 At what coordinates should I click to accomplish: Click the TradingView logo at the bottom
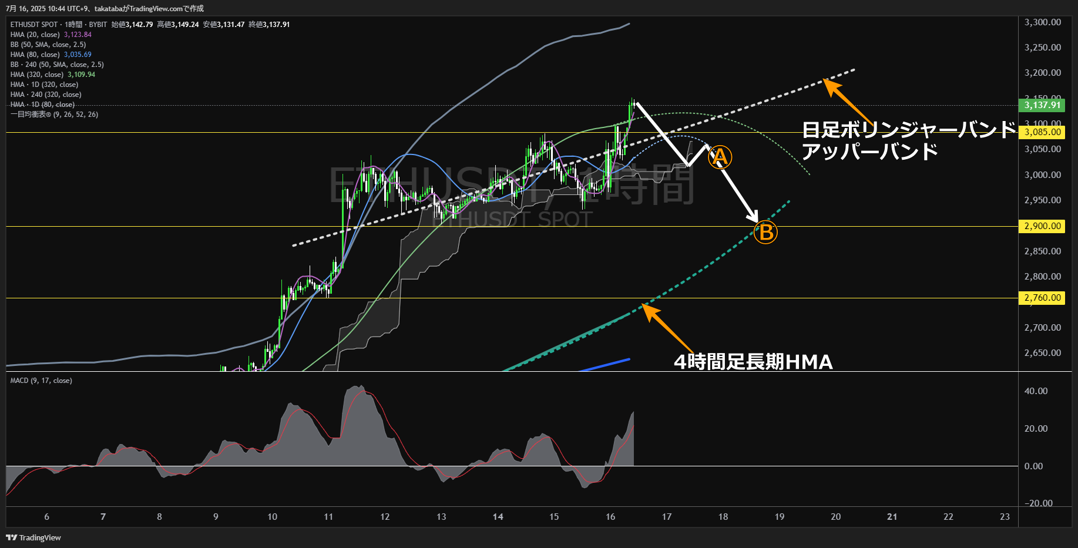(33, 537)
